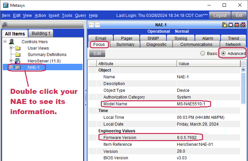Open the Syslog tab
The width and height of the screenshot is (248, 161).
(x=181, y=38)
